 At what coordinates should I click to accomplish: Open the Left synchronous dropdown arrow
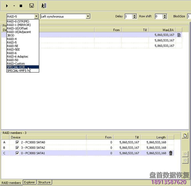(88, 16)
